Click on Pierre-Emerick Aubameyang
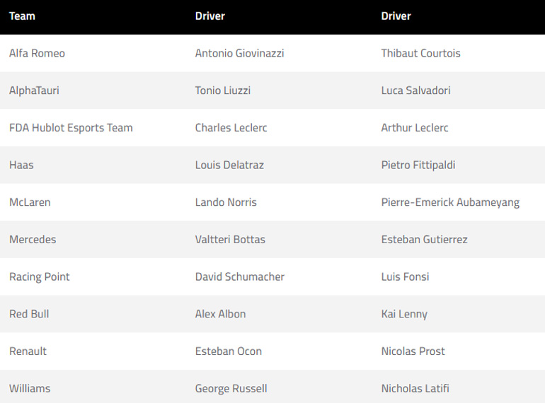 (x=450, y=202)
